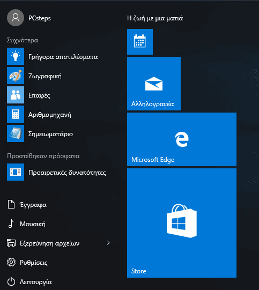Viewport: 259px width, 290px height.
Task: Launch Επαφές from the frequent list
Action: click(x=39, y=95)
